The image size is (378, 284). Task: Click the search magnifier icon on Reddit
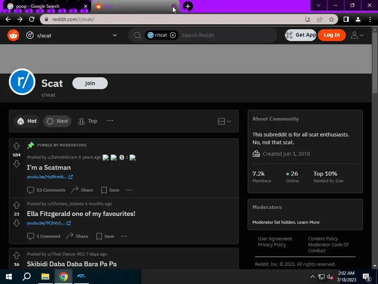click(x=137, y=35)
